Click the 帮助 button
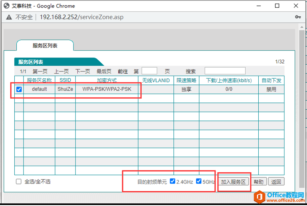 coord(258,182)
